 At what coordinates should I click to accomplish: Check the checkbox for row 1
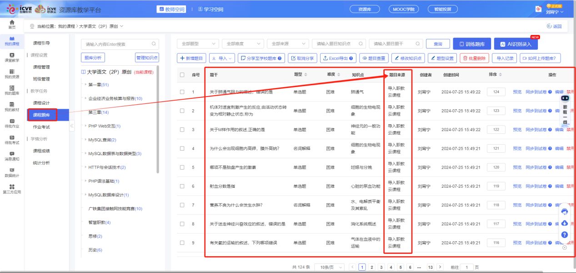(x=182, y=92)
